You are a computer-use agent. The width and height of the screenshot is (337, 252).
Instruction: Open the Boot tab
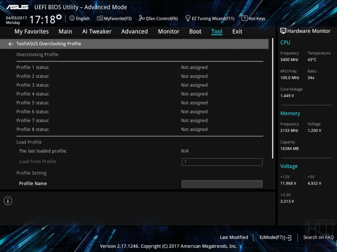point(195,31)
